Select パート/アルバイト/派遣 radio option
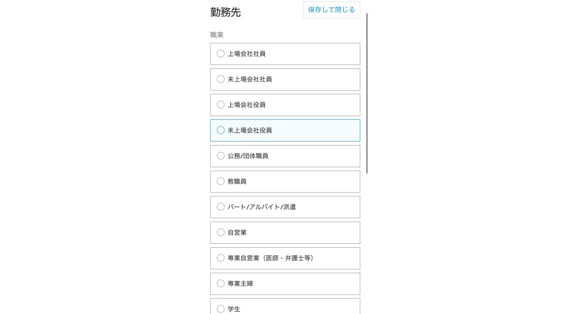The image size is (571, 314). [x=220, y=207]
